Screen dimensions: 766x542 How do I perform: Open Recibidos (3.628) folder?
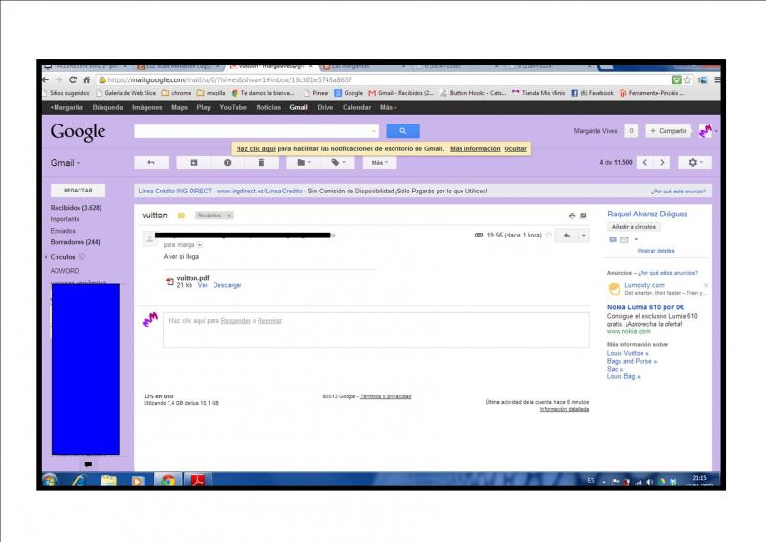coord(76,208)
